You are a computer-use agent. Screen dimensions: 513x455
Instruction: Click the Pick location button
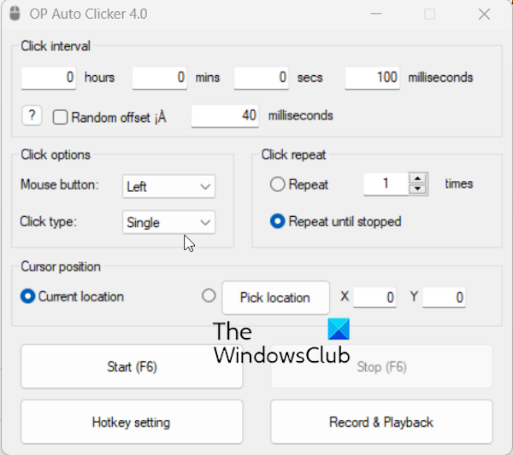tap(275, 298)
